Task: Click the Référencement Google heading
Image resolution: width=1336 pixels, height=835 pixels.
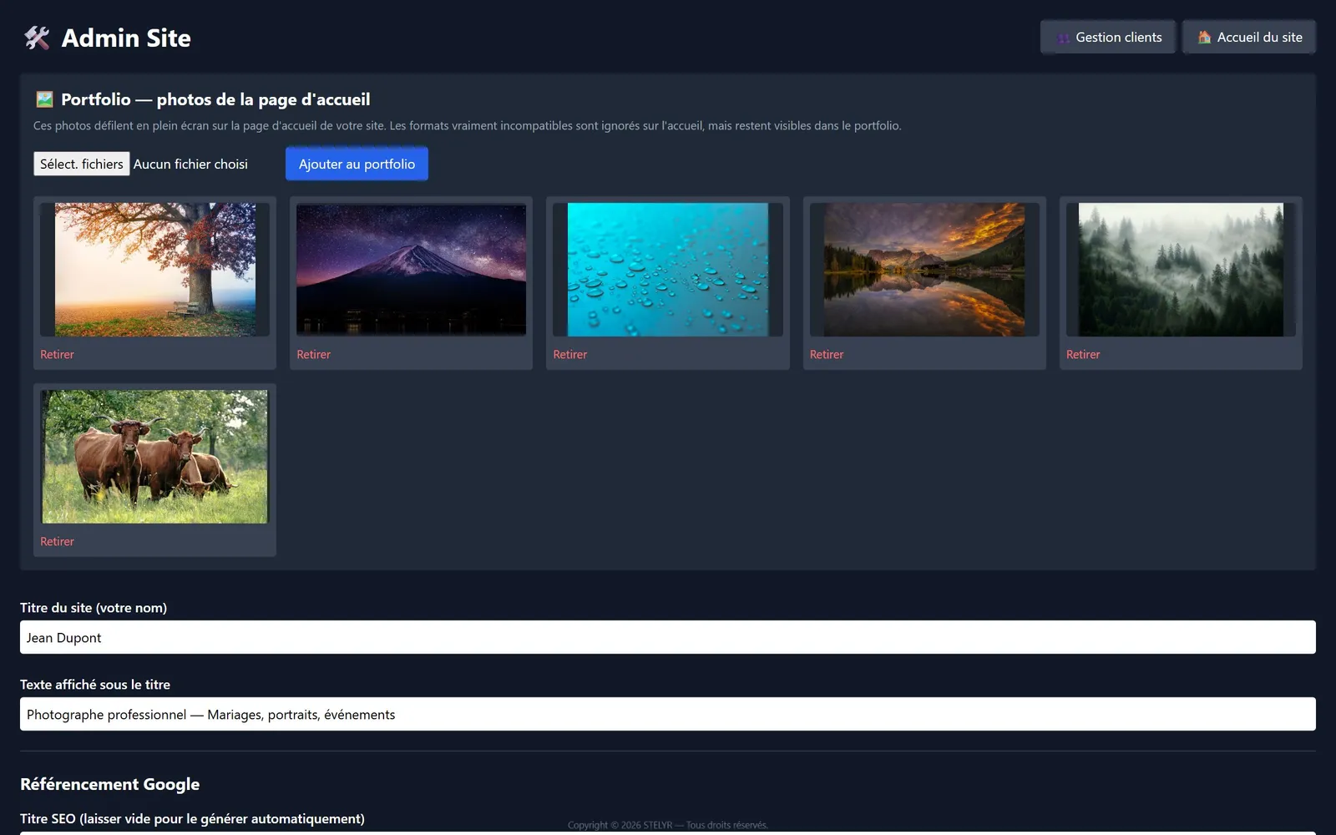Action: (109, 784)
